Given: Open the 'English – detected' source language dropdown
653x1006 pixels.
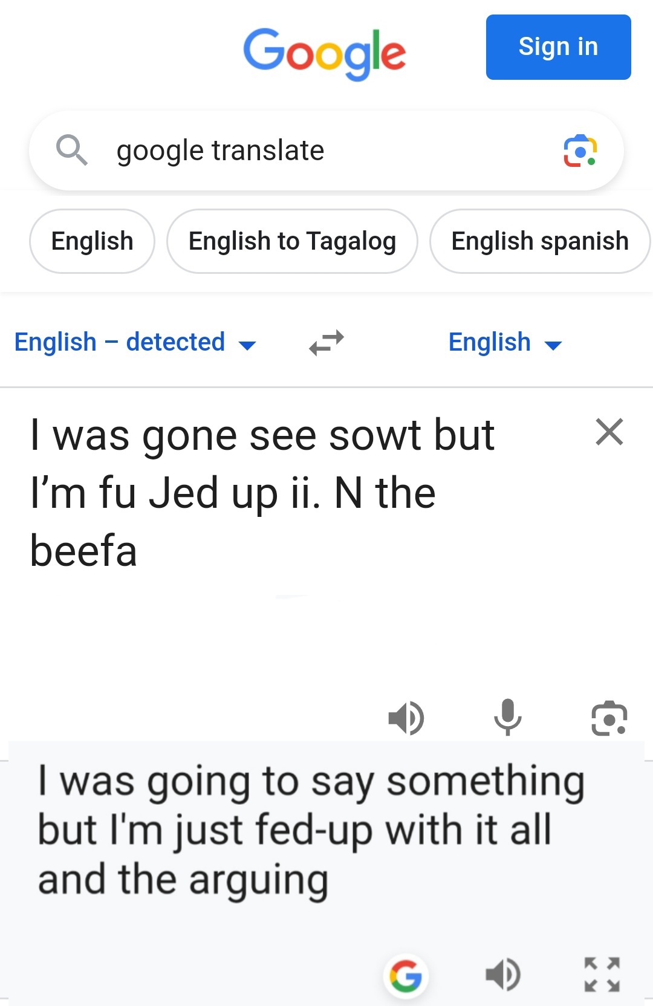Looking at the screenshot, I should point(135,342).
